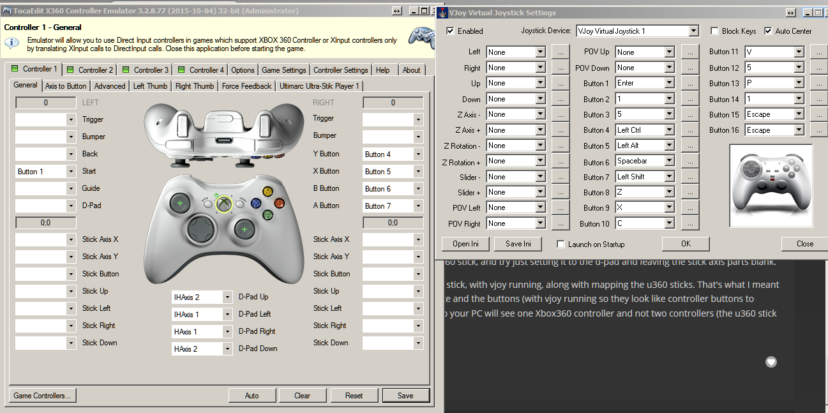Open the B Button dropdown showing Button 6
This screenshot has height=413, width=828.
coord(418,188)
